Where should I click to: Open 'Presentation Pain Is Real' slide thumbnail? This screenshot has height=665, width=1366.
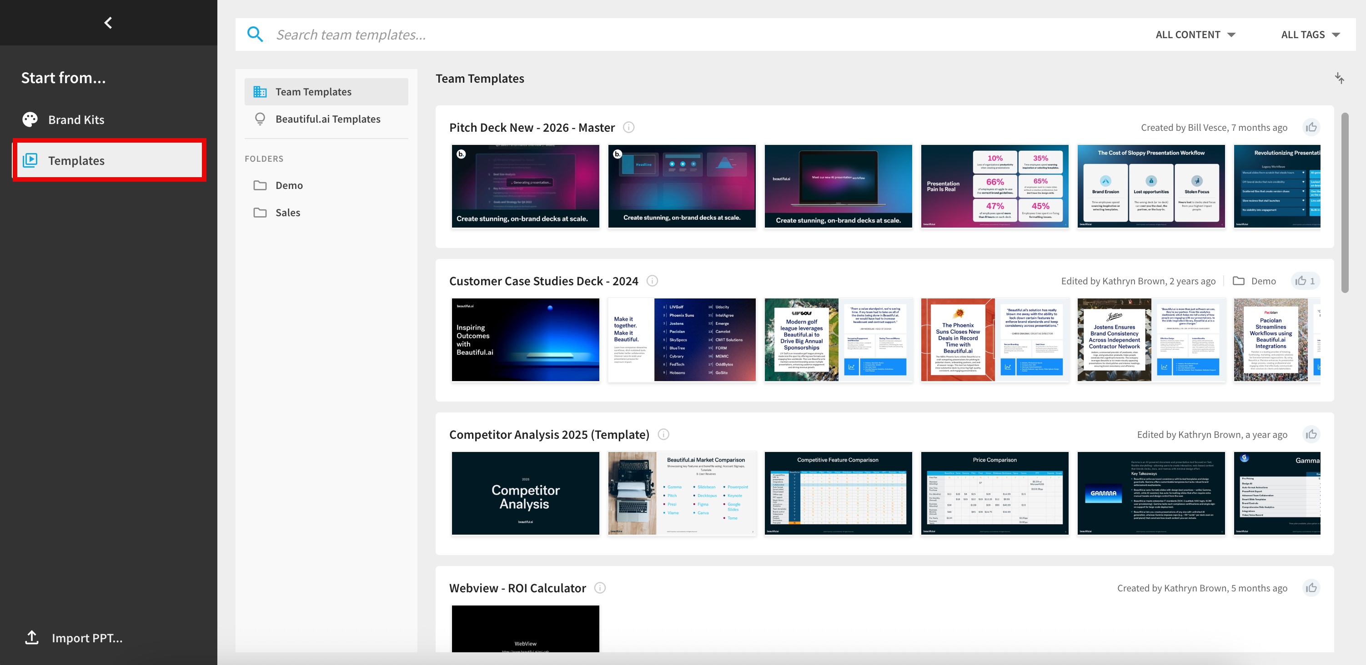coord(994,186)
